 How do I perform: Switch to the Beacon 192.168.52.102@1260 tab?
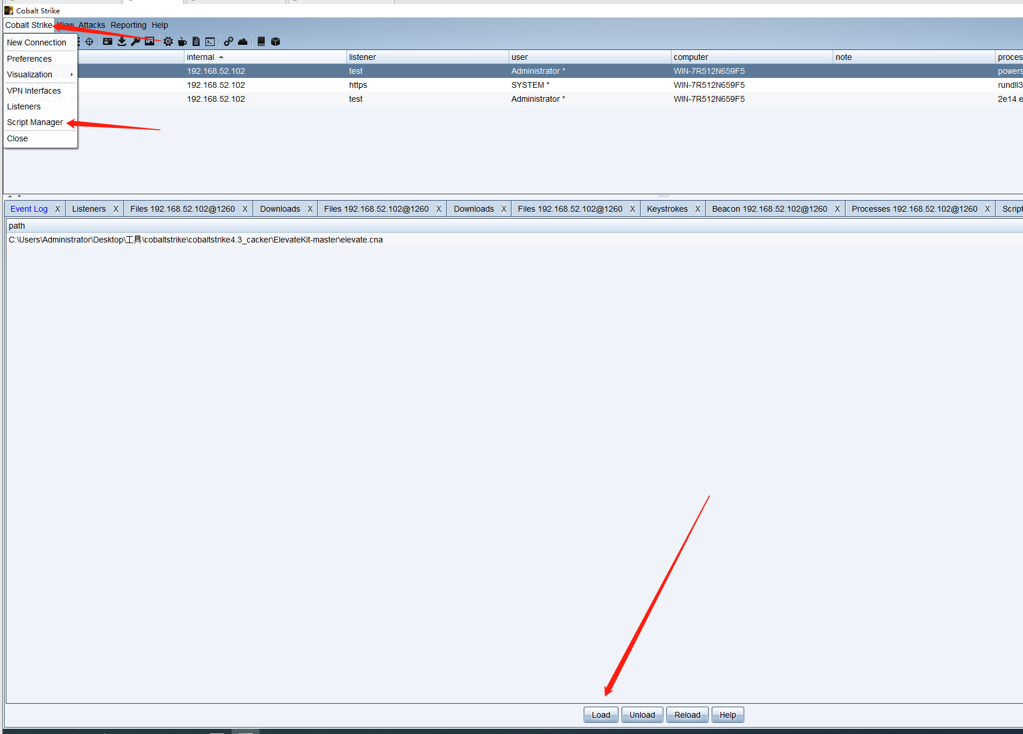769,209
